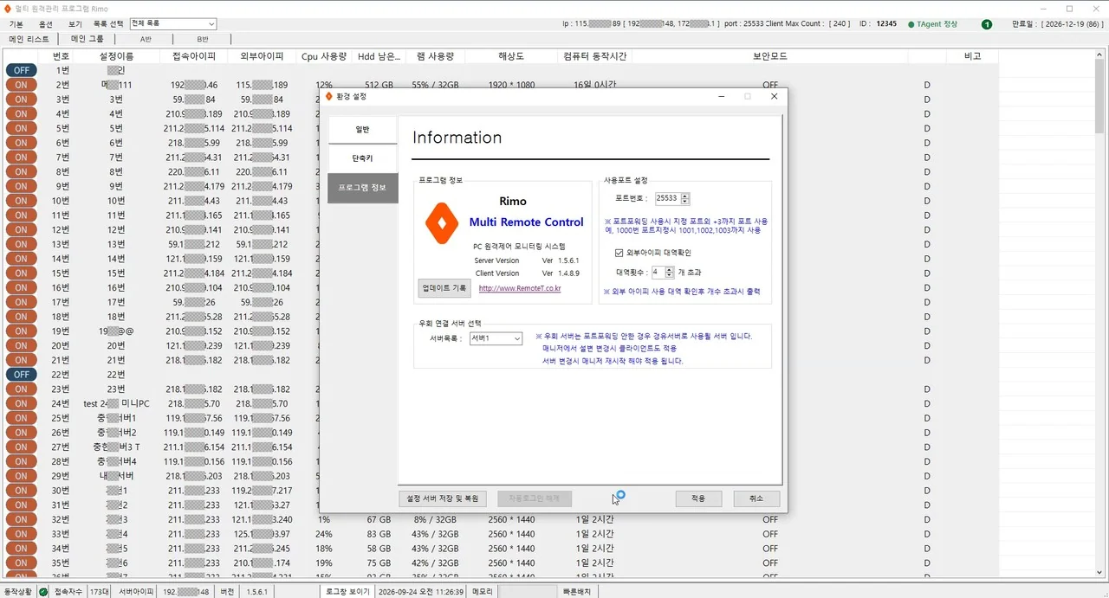The height and width of the screenshot is (598, 1109).
Task: Click the 만료일 2026-12-19 text
Action: (1057, 24)
